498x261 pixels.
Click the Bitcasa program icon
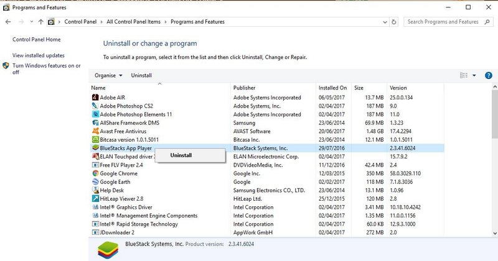95,140
